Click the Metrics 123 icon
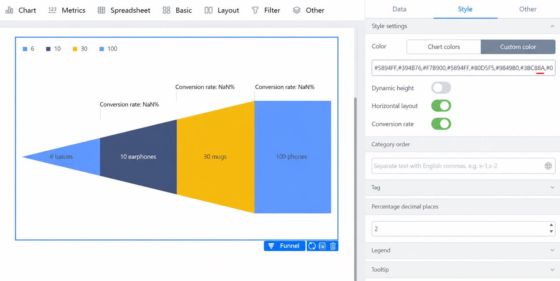Screen dimensions: 560x281 click(x=52, y=10)
